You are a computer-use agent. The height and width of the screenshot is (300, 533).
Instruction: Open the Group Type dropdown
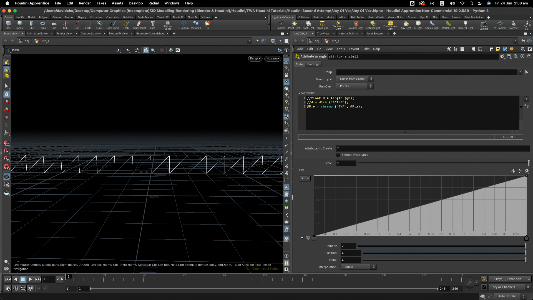click(355, 79)
